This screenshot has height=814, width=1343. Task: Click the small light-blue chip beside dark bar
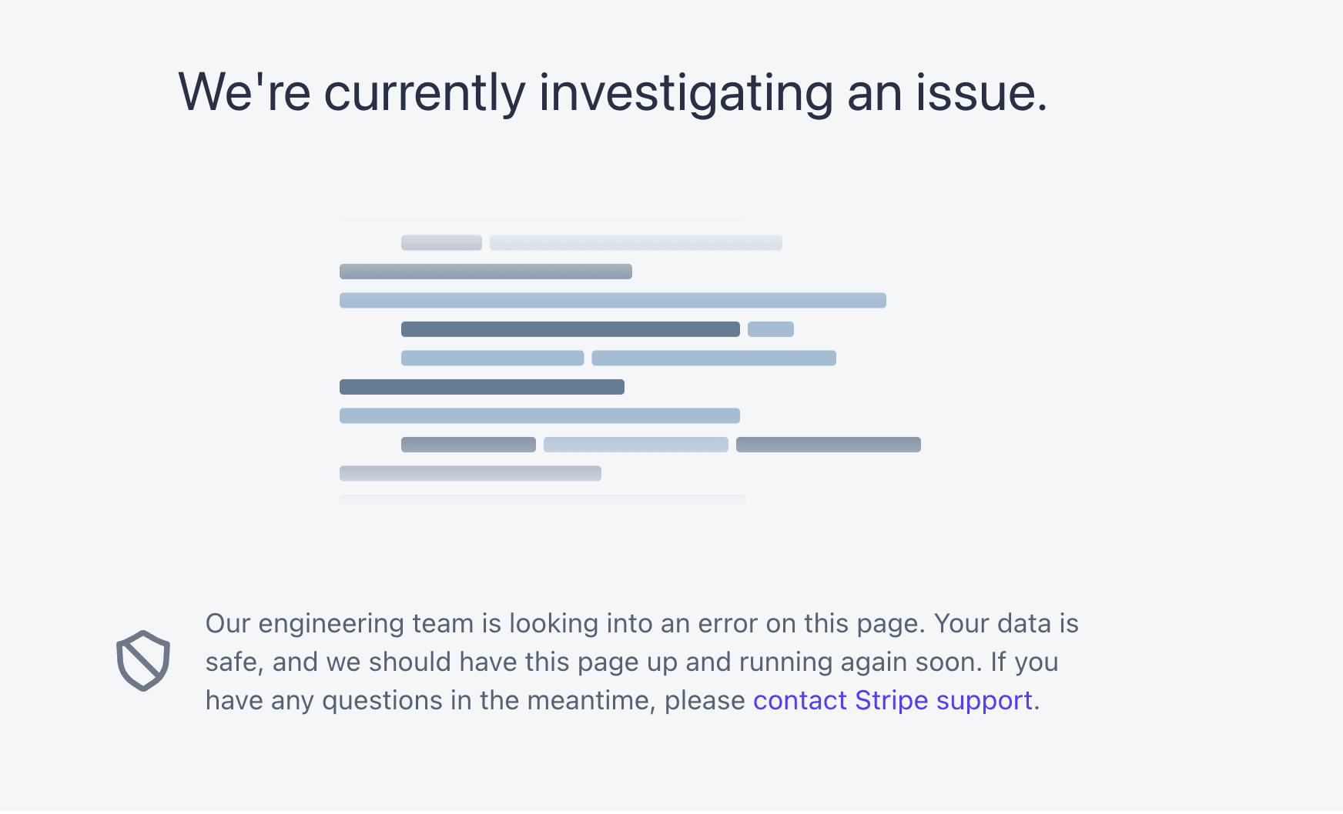(x=771, y=329)
